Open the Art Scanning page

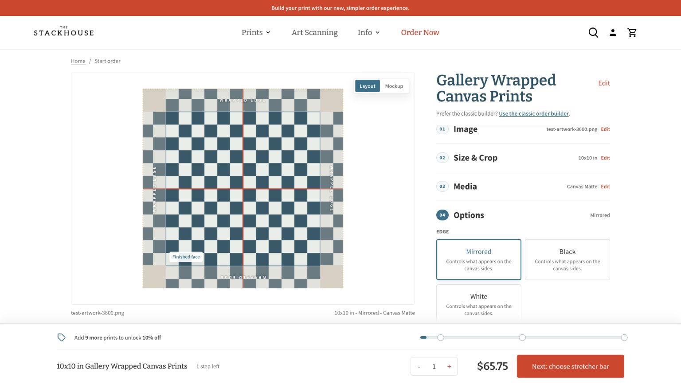click(315, 32)
